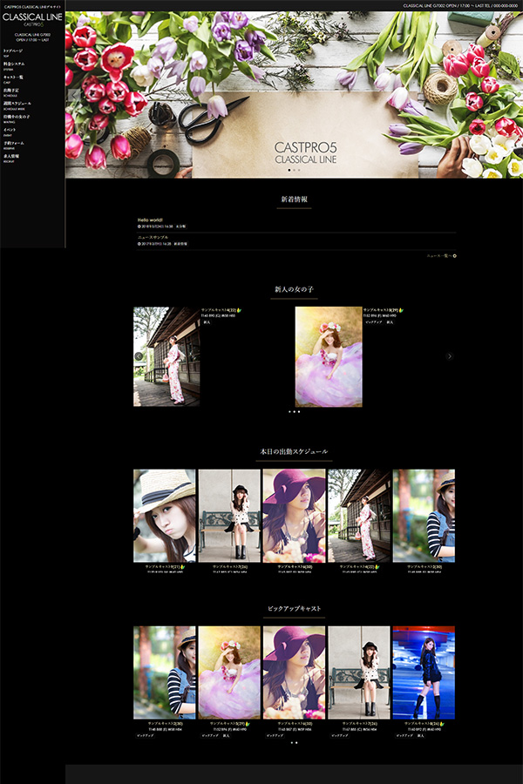Open the トップページ TOP menu item
The image size is (523, 784).
click(13, 53)
